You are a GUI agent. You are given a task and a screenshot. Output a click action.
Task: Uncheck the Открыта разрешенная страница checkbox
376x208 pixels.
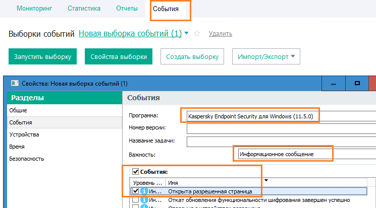tap(135, 191)
